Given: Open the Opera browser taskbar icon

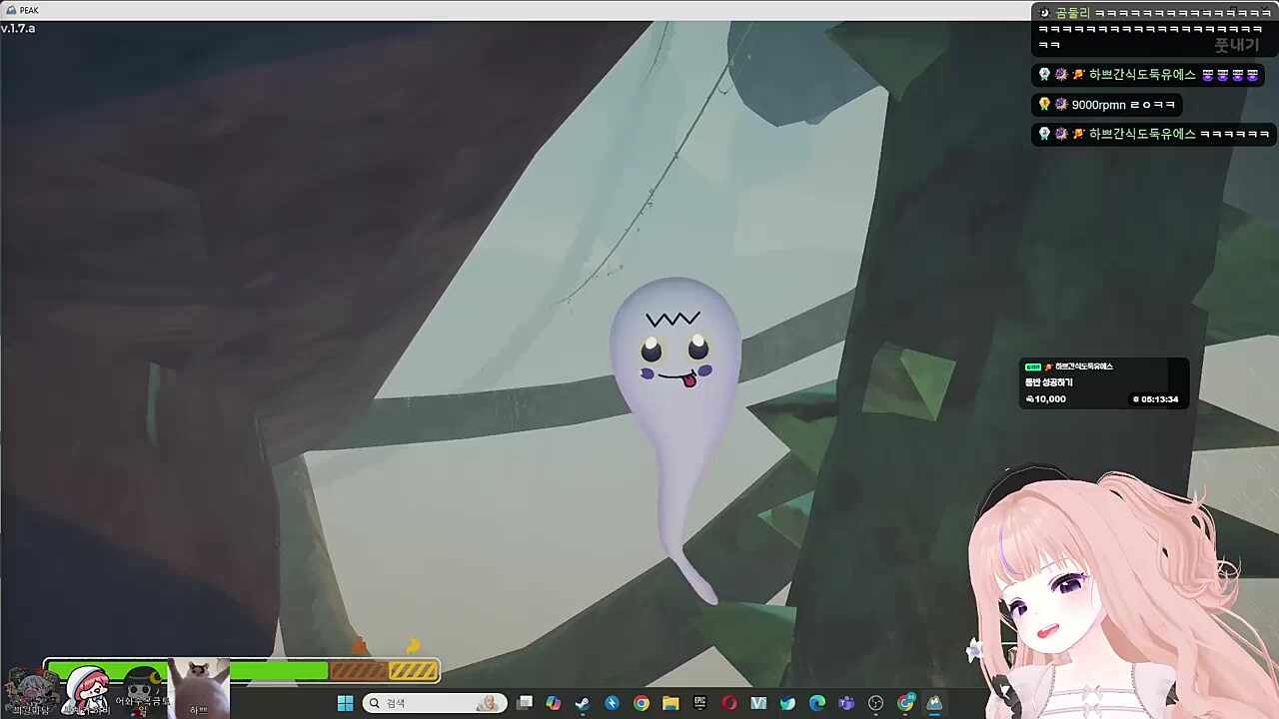Looking at the screenshot, I should point(729,703).
